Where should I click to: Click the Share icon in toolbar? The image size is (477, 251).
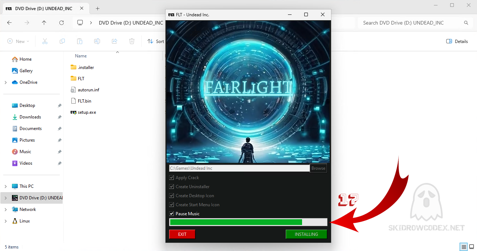click(x=114, y=42)
